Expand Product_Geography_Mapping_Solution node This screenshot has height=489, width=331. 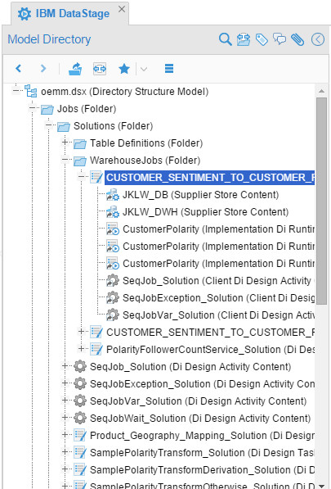click(65, 434)
